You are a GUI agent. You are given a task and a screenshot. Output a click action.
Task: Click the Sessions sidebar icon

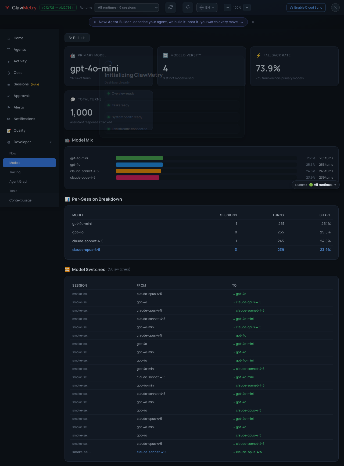[x=9, y=85]
